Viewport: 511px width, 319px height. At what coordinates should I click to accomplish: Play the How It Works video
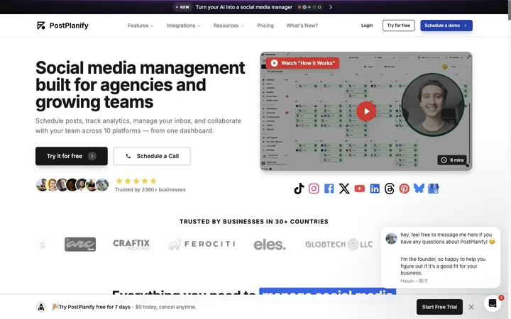click(x=366, y=111)
